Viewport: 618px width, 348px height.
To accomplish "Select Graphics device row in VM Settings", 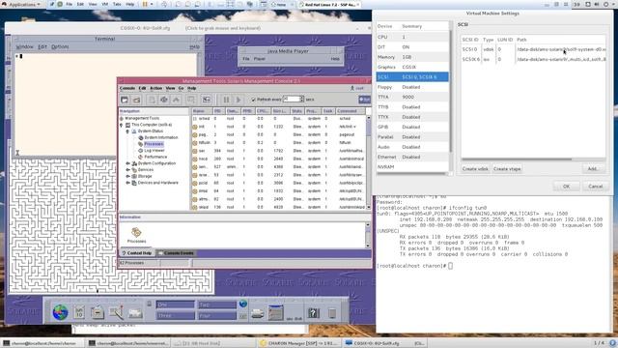I will 412,67.
